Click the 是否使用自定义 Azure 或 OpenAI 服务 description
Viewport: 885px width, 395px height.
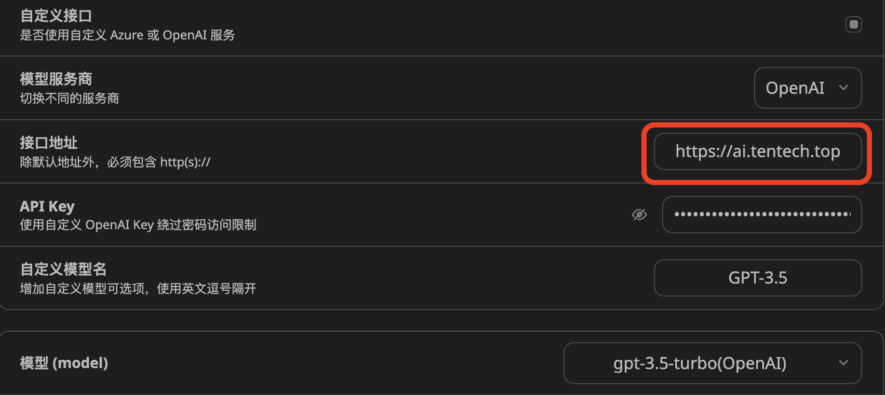(127, 35)
